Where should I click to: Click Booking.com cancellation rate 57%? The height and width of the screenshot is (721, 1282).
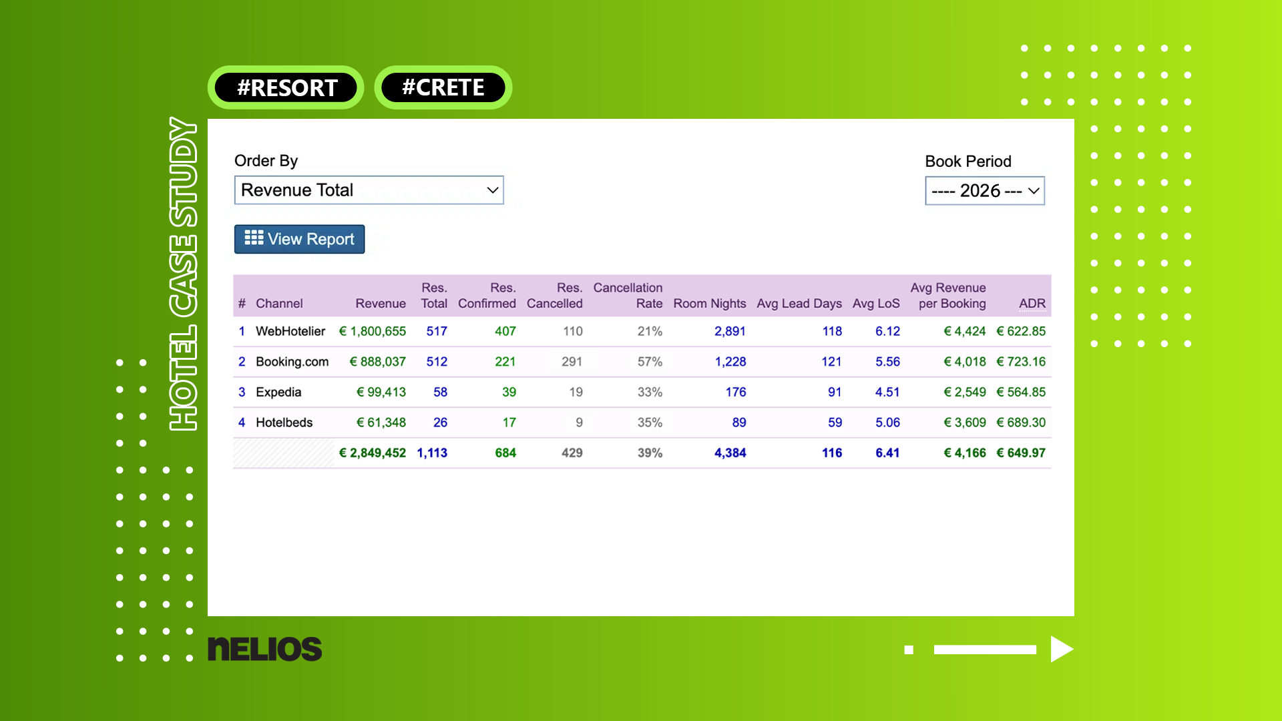[650, 362]
